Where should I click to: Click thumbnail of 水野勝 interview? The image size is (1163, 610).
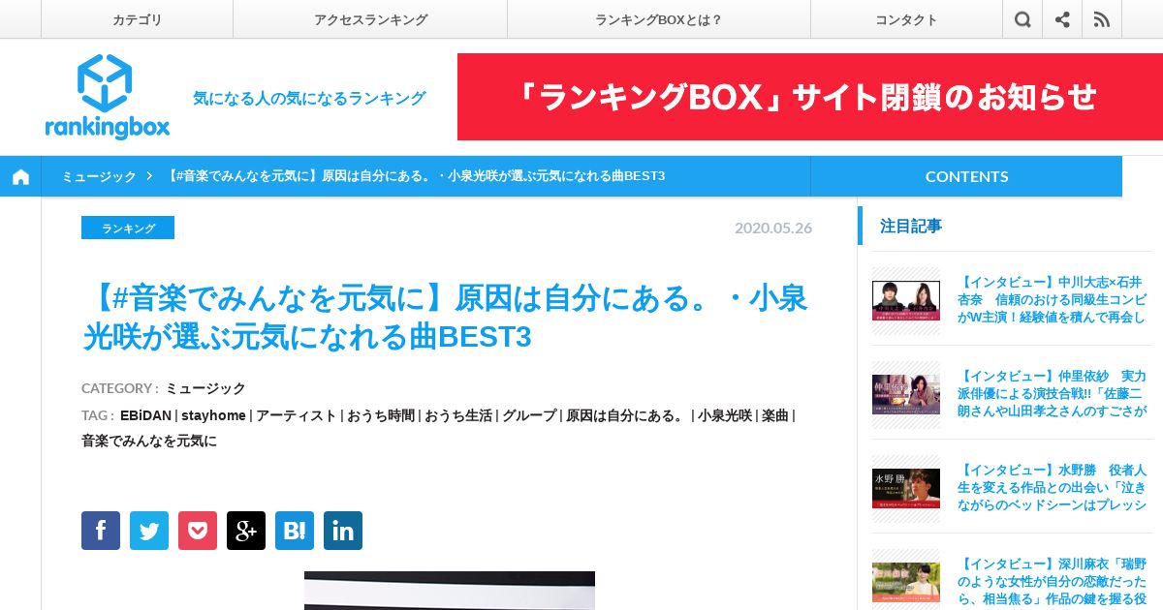(906, 488)
